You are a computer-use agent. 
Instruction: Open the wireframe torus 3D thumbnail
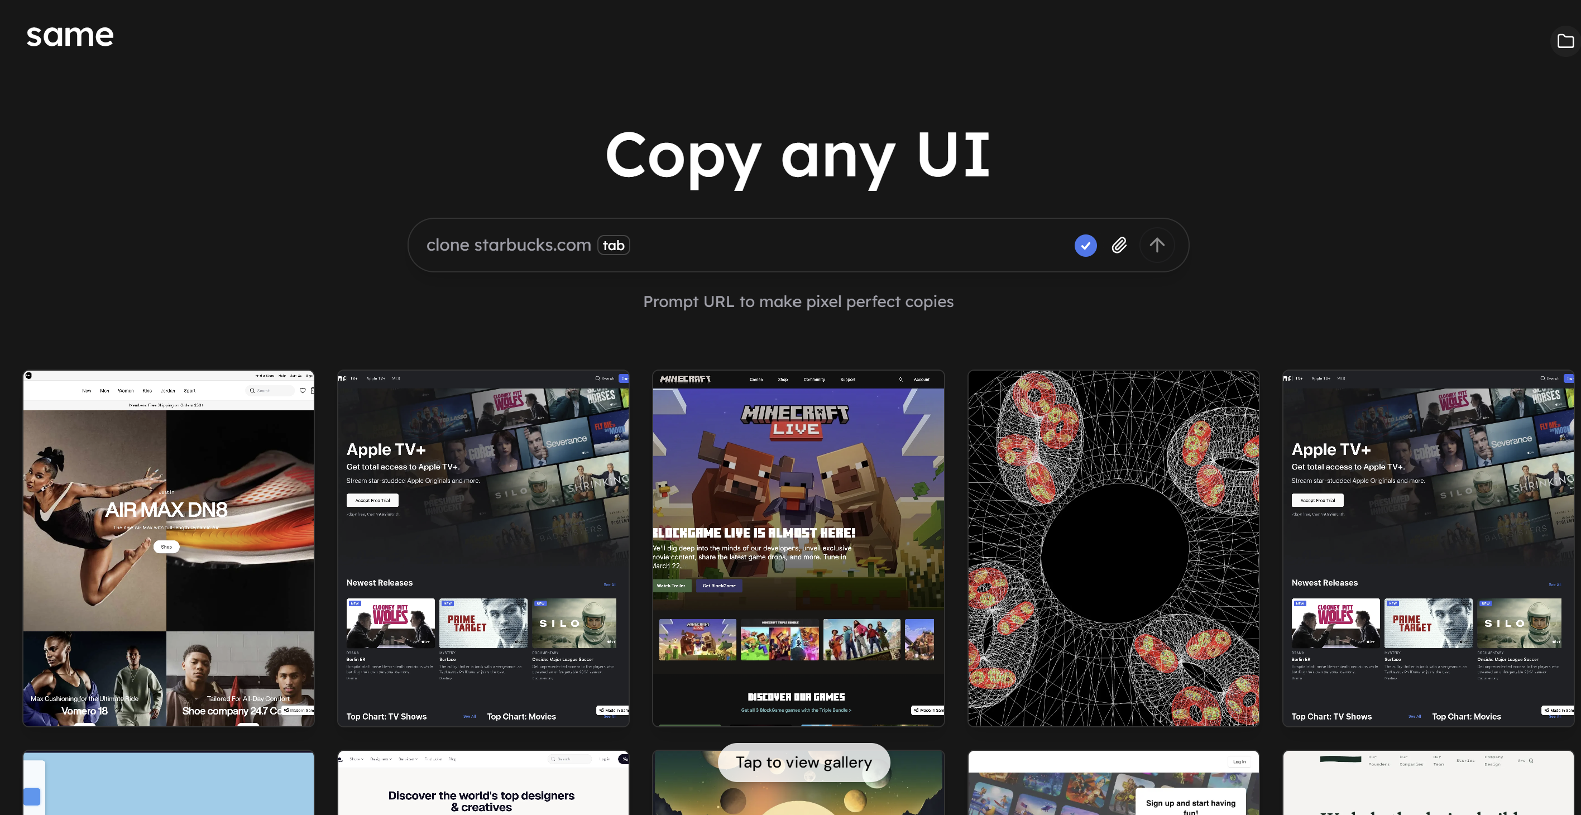[x=1113, y=548]
